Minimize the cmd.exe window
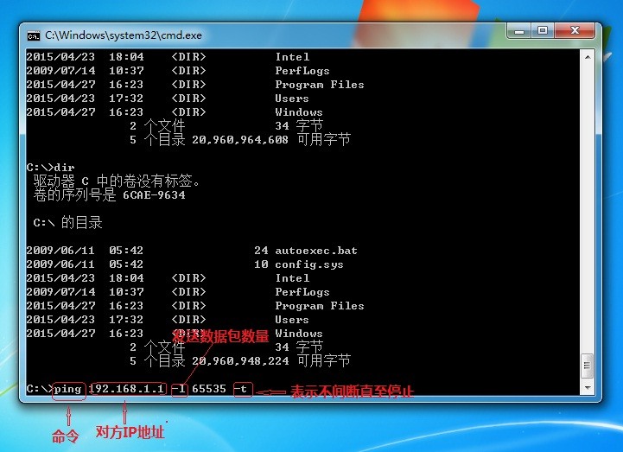This screenshot has height=452, width=623. (518, 30)
